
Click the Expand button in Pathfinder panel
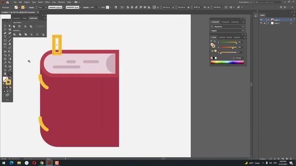(40, 27)
